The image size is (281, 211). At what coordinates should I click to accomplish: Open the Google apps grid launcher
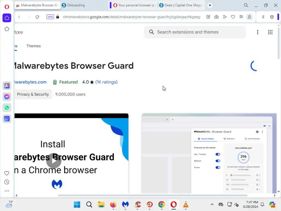click(270, 32)
